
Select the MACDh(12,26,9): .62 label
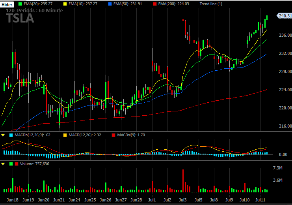[32, 135]
